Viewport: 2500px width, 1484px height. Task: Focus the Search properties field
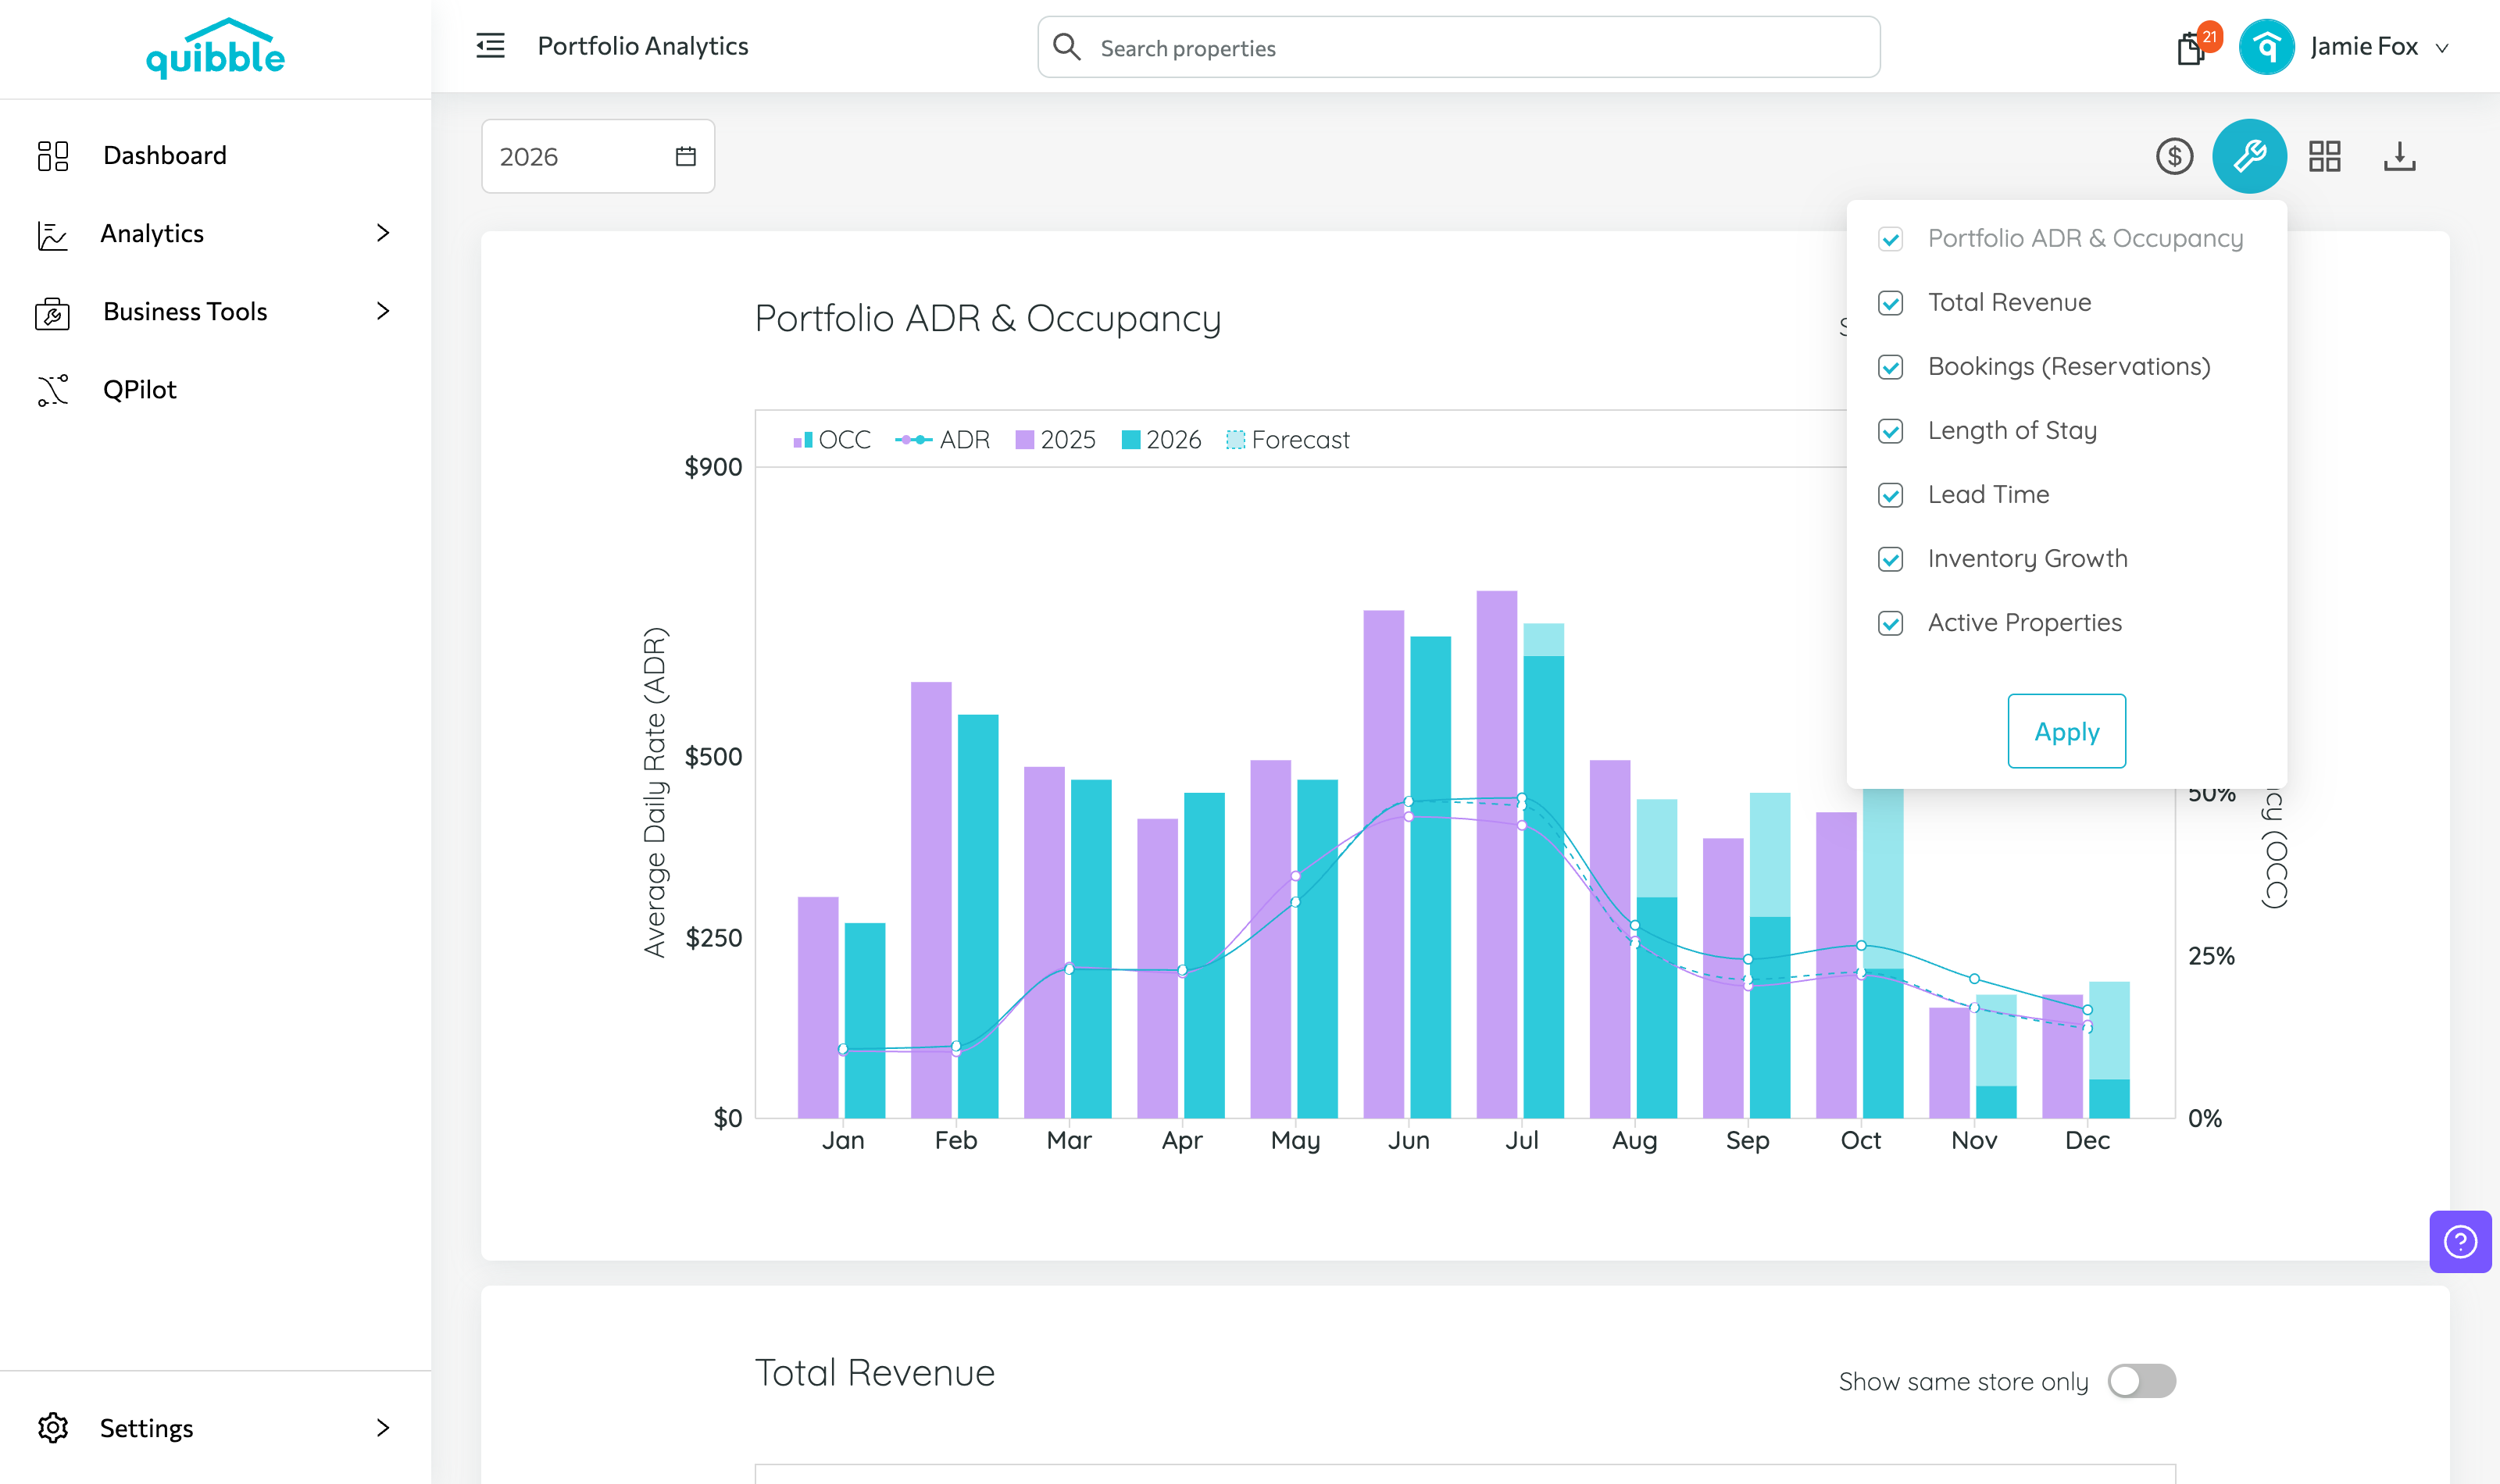pos(1459,47)
